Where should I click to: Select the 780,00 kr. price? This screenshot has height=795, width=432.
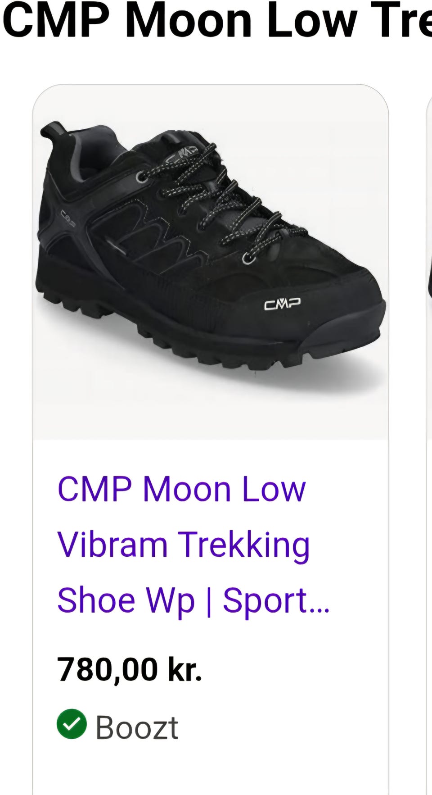tap(130, 669)
